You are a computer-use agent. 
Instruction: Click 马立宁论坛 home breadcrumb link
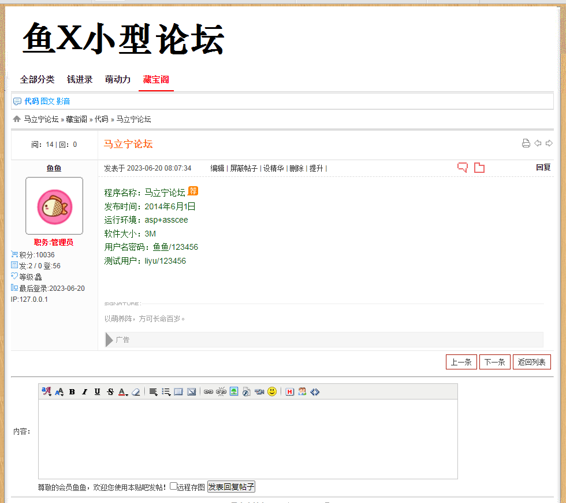click(41, 119)
